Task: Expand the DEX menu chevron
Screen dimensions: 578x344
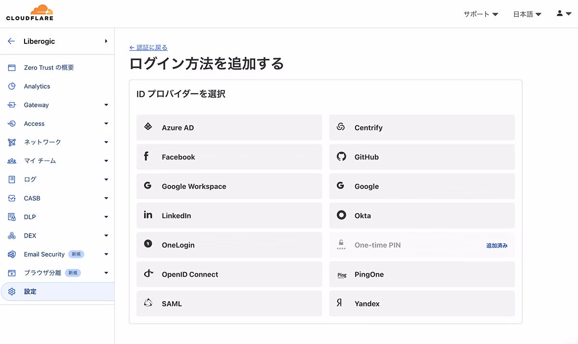Action: click(106, 236)
